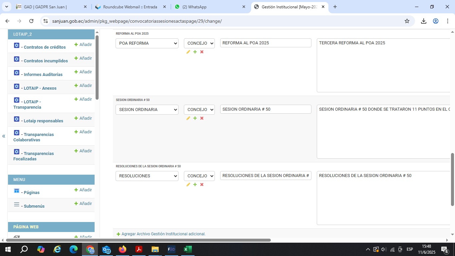Click Añadir next to Contratos de créditos
Image resolution: width=455 pixels, height=256 pixels.
pos(83,45)
